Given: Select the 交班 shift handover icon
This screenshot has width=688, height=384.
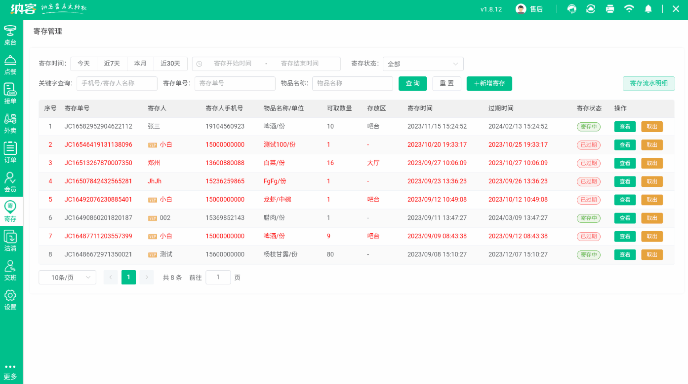Looking at the screenshot, I should (x=10, y=270).
